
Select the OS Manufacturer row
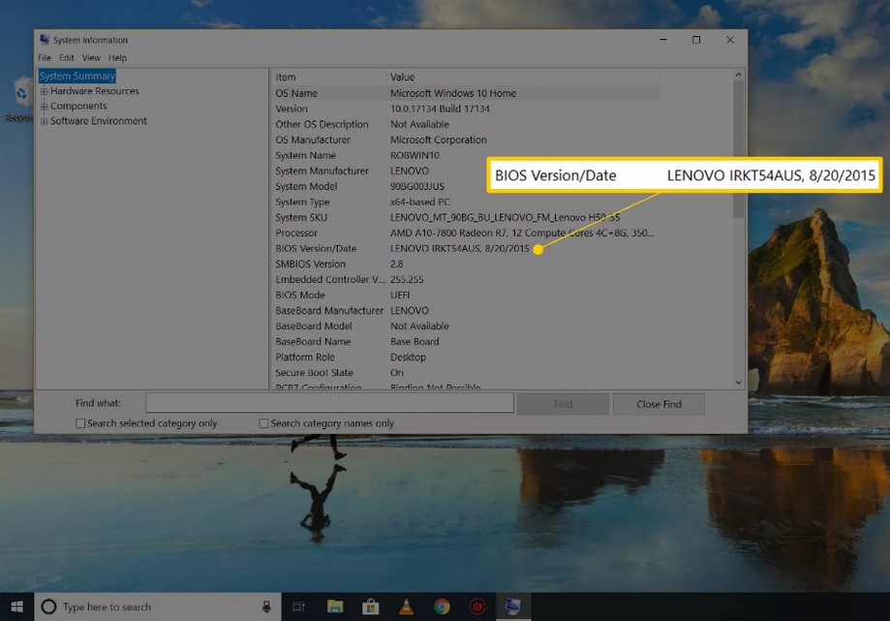466,140
